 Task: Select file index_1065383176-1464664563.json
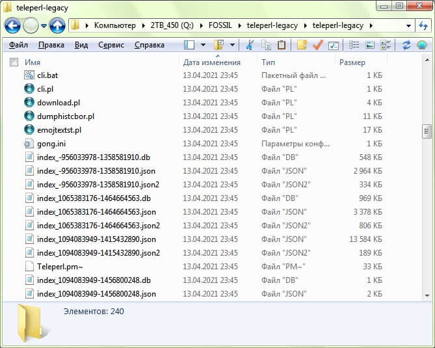(96, 212)
